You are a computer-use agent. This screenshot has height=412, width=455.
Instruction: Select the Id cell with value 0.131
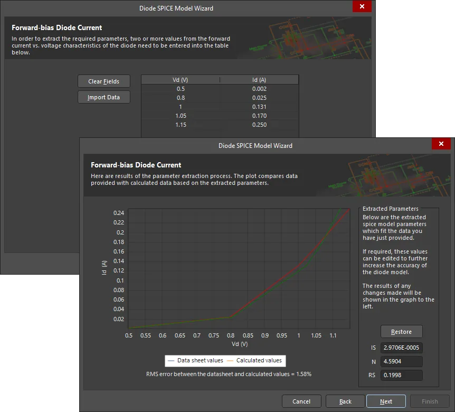(259, 107)
